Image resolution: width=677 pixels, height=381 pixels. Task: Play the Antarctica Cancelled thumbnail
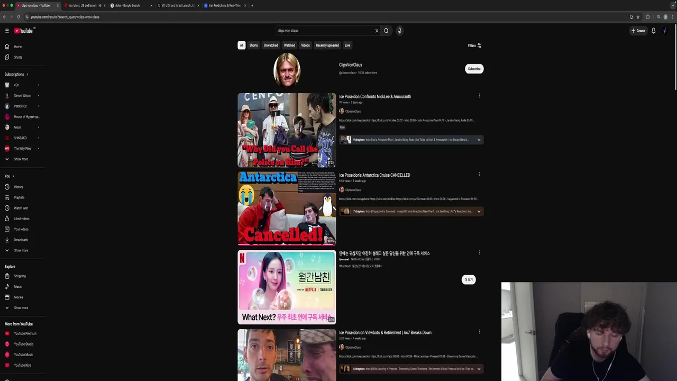[287, 208]
